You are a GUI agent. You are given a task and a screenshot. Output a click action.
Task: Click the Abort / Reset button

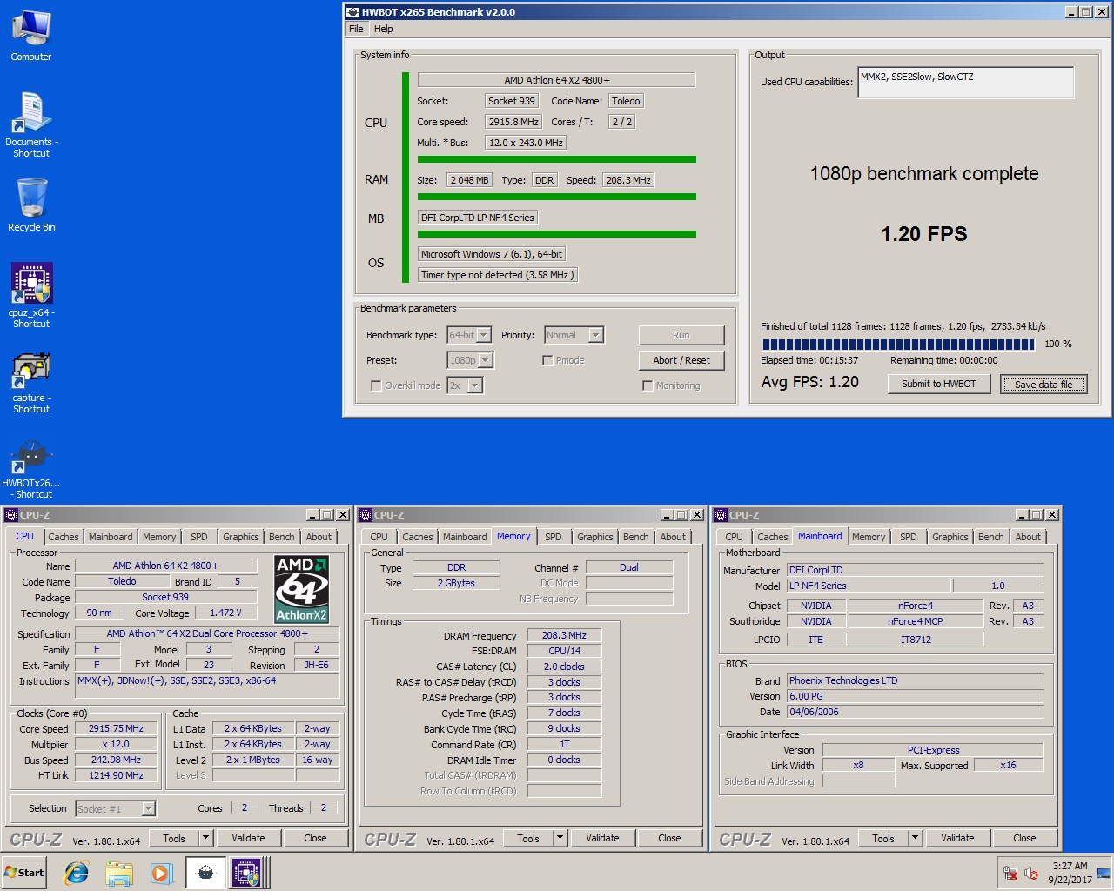pos(681,360)
